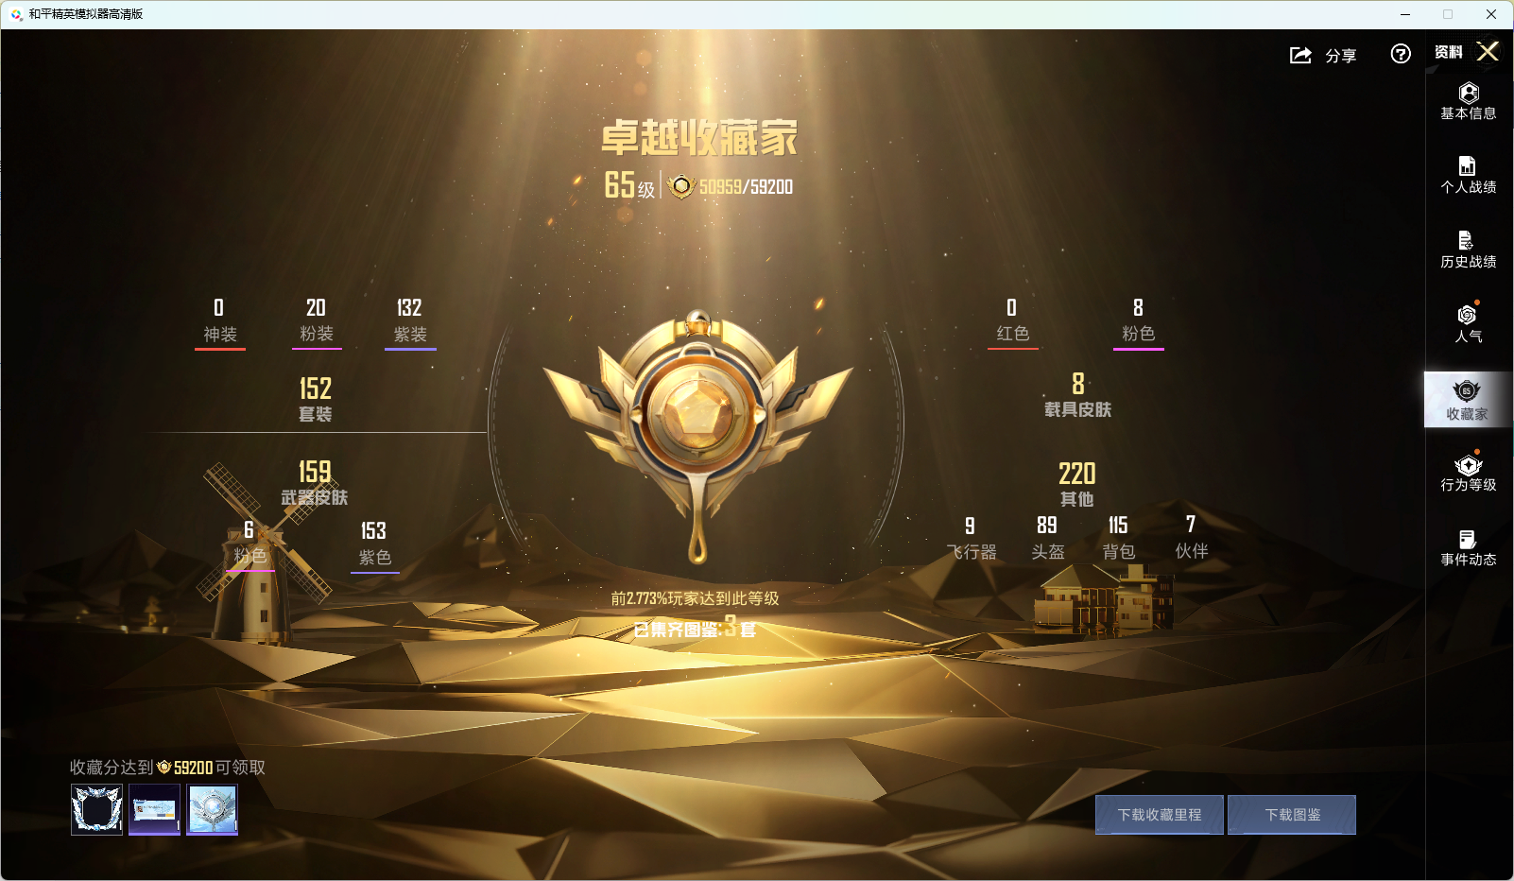
Task: Select the silver badge reward thumbnail
Action: tap(212, 809)
